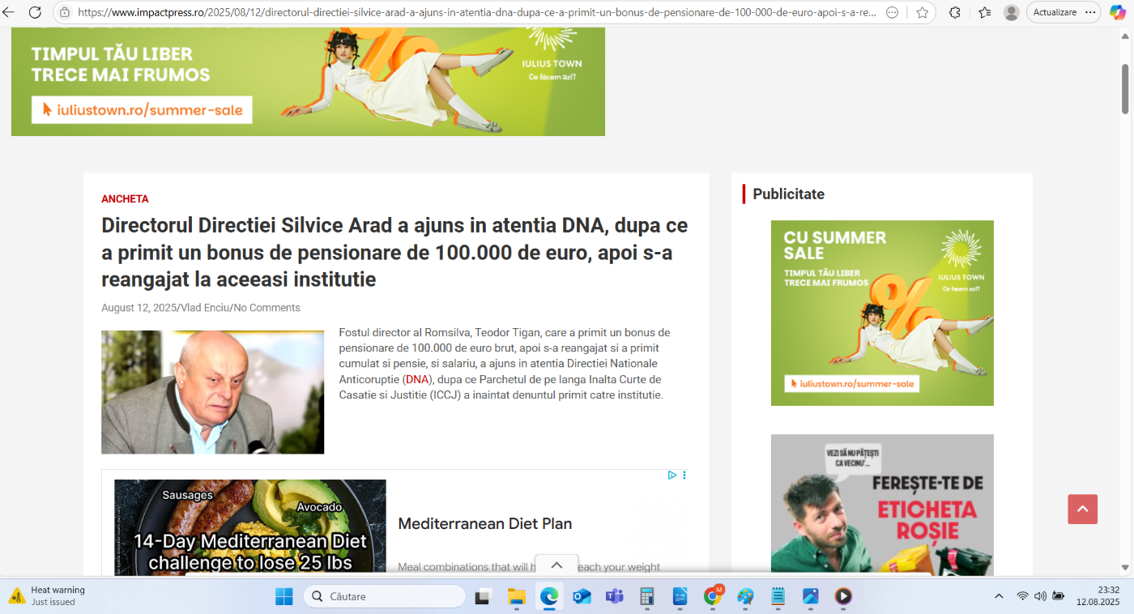This screenshot has height=614, width=1134.
Task: Click the article photo of Teodor Tigan
Action: point(212,392)
